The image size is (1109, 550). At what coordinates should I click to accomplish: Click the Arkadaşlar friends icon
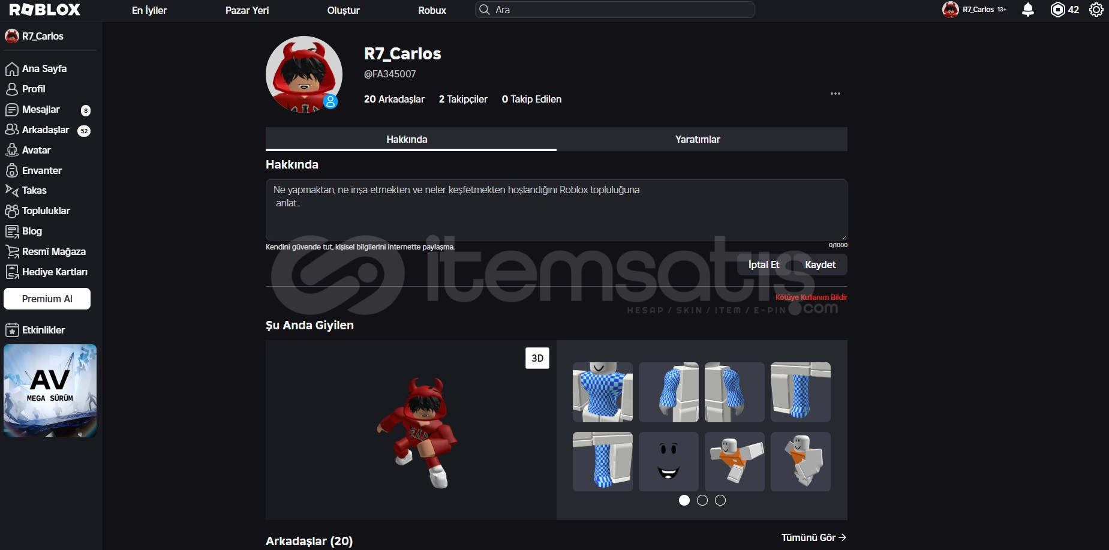(11, 130)
